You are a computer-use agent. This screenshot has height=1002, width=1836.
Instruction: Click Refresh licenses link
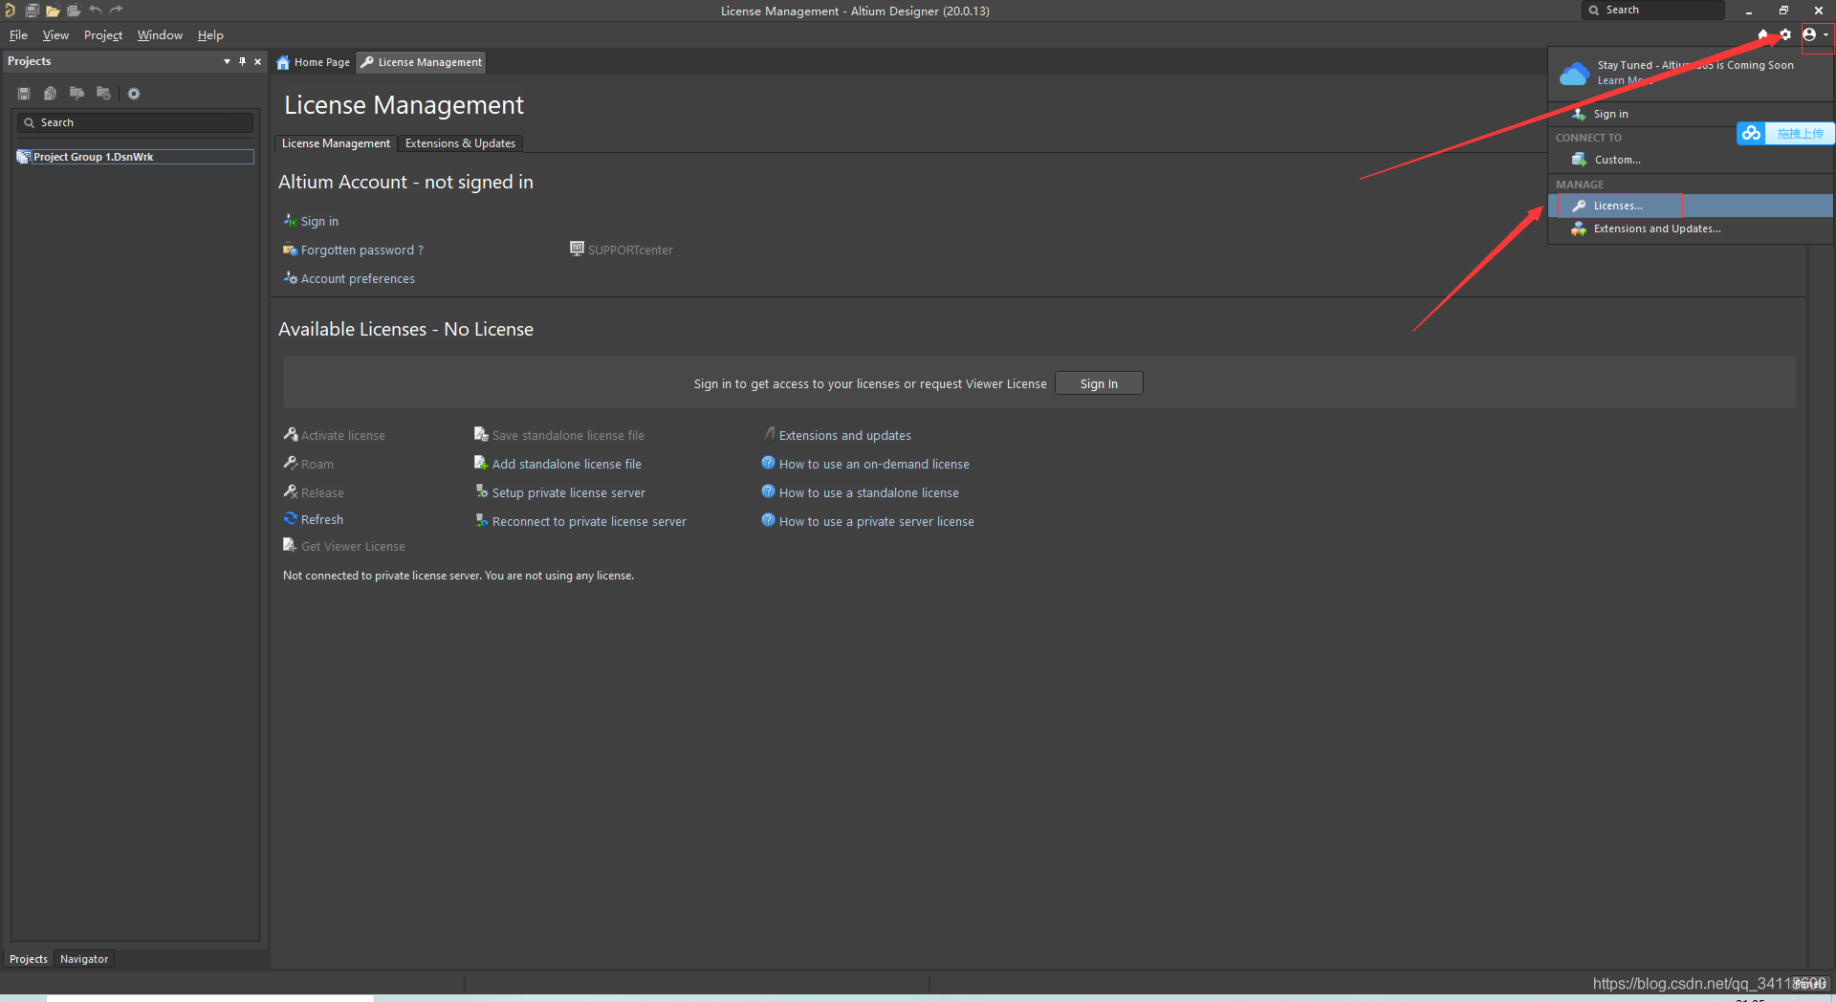(x=321, y=519)
